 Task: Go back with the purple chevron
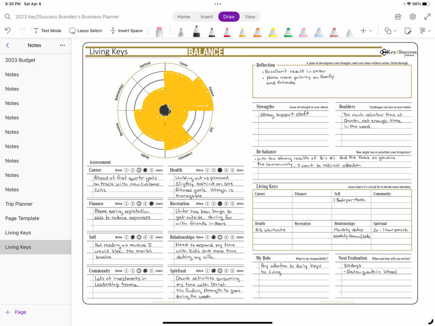(x=8, y=45)
